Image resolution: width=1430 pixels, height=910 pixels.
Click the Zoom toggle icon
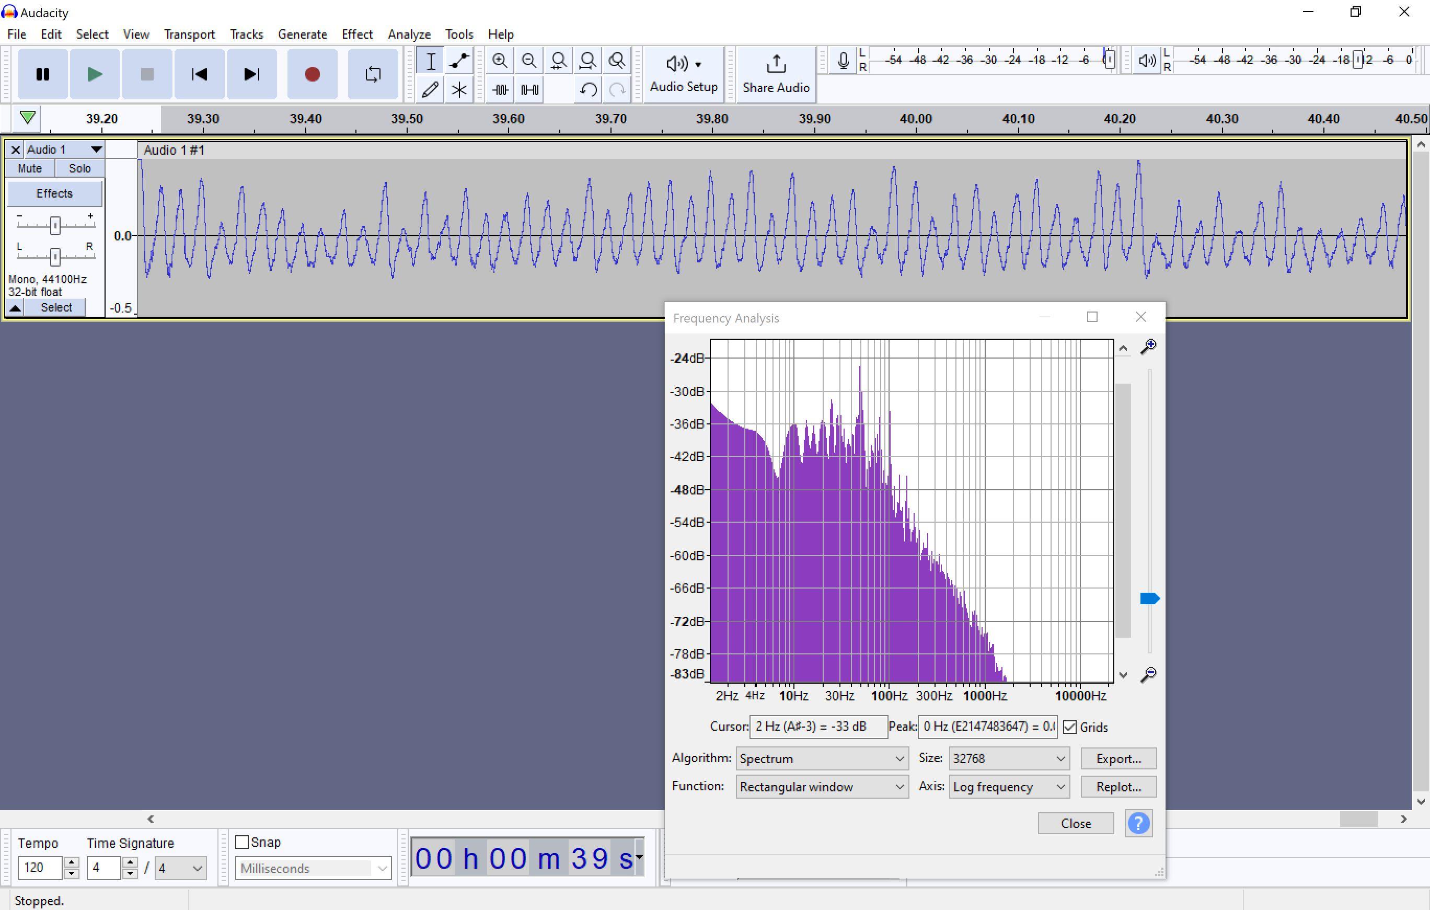coord(617,61)
